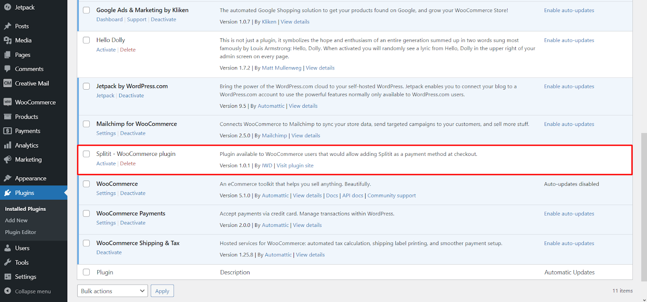Open Matt Mullenweg author link
Screen dimensions: 647x302
point(281,68)
